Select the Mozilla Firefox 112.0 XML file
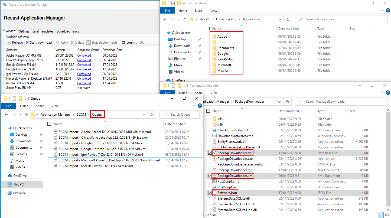This screenshot has height=218, width=391. (96, 166)
